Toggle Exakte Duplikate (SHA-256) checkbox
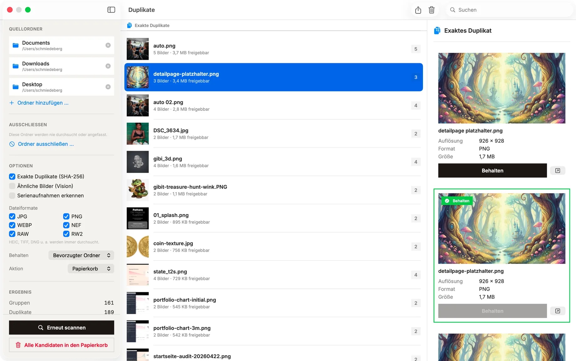 (x=12, y=176)
